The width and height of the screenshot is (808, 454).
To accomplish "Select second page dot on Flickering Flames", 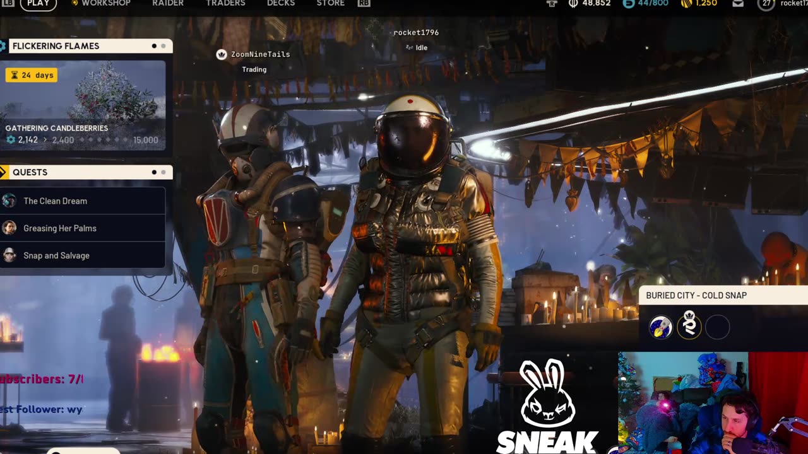I will pos(163,46).
